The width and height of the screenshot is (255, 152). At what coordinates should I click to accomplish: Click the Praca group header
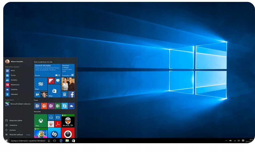click(36, 100)
